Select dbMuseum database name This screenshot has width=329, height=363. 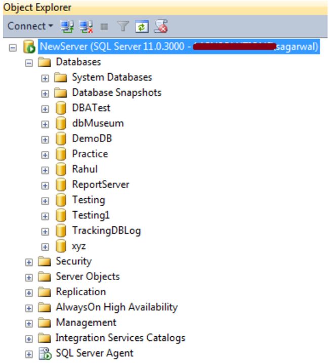(98, 123)
